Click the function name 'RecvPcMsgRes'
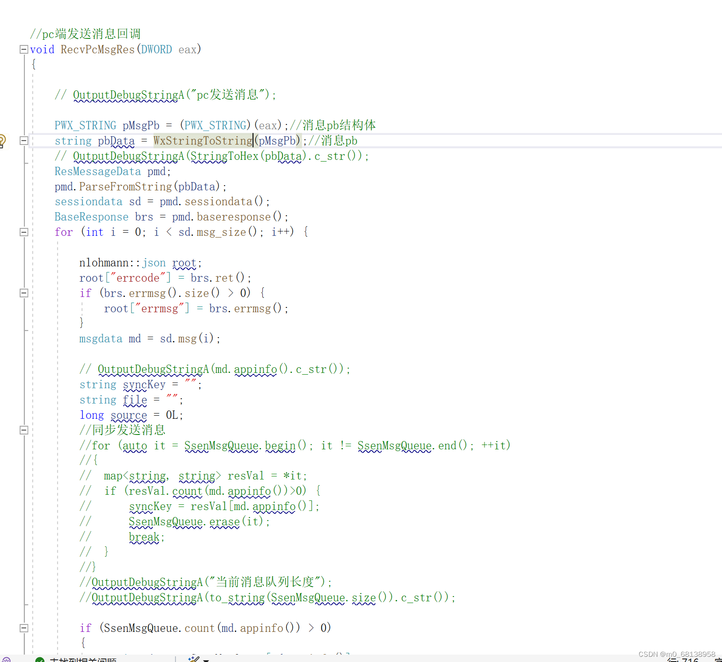722x662 pixels. (x=98, y=49)
